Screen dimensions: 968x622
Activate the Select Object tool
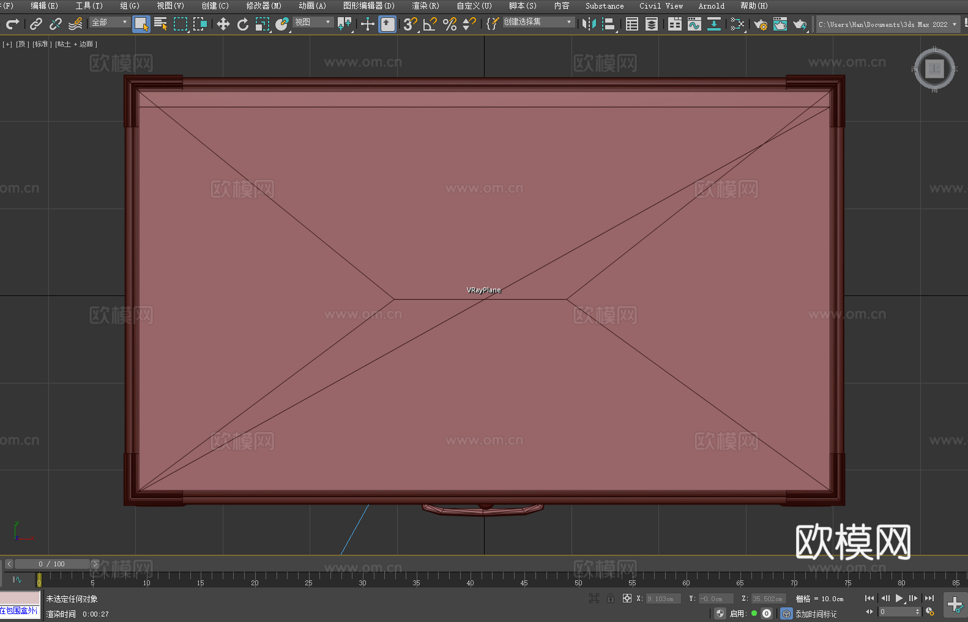tap(141, 24)
